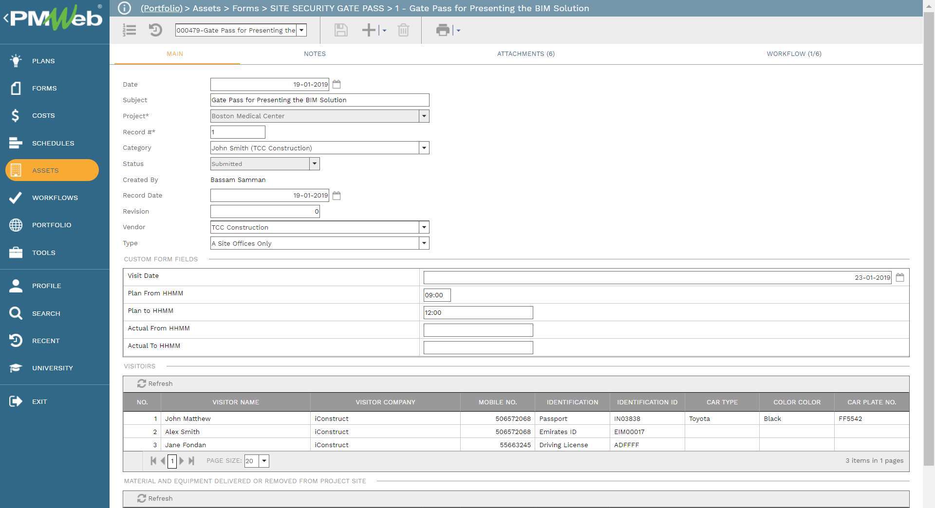Switch to the Attachments tab
The height and width of the screenshot is (508, 935).
526,54
